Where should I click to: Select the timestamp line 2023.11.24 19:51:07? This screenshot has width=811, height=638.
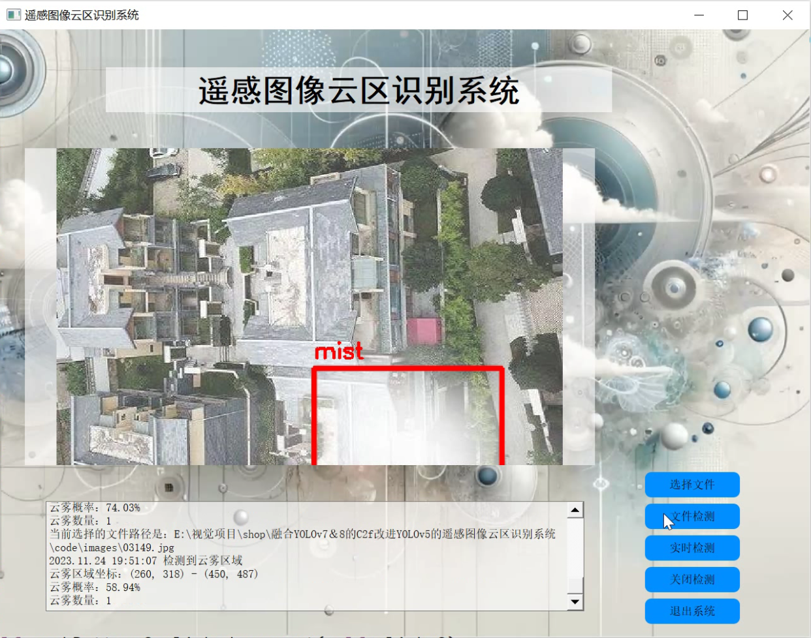(146, 560)
